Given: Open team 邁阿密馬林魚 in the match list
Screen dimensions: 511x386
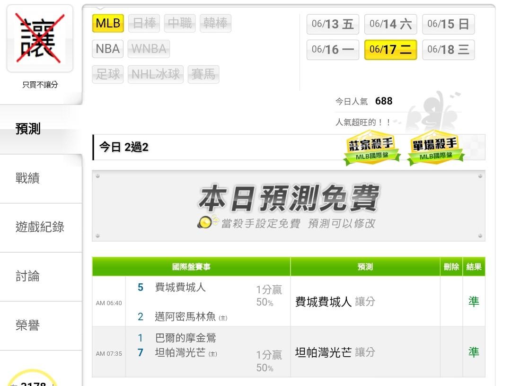Looking at the screenshot, I should [x=185, y=316].
